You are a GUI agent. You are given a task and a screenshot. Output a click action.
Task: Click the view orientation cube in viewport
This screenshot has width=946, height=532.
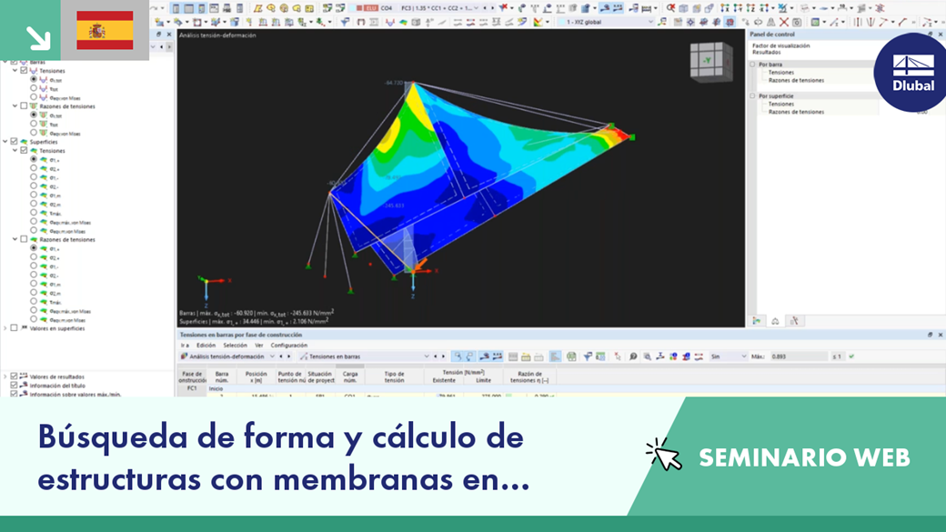click(x=710, y=61)
